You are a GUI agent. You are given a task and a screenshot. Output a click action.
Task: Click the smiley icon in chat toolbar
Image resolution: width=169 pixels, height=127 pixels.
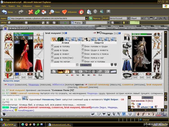(x=130, y=114)
